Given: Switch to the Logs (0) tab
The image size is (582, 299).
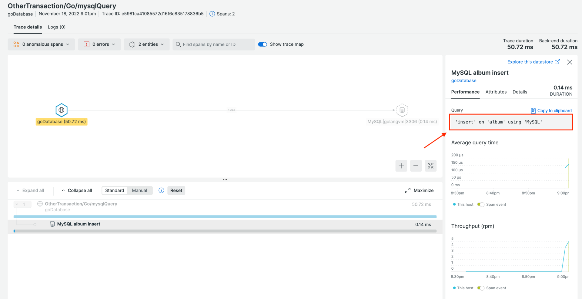Looking at the screenshot, I should [x=56, y=27].
